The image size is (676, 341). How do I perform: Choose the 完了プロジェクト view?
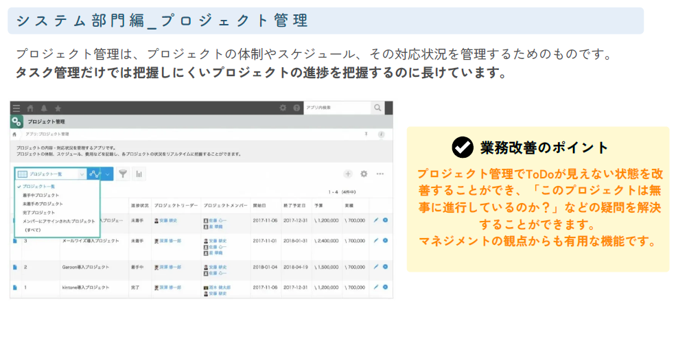tap(39, 213)
